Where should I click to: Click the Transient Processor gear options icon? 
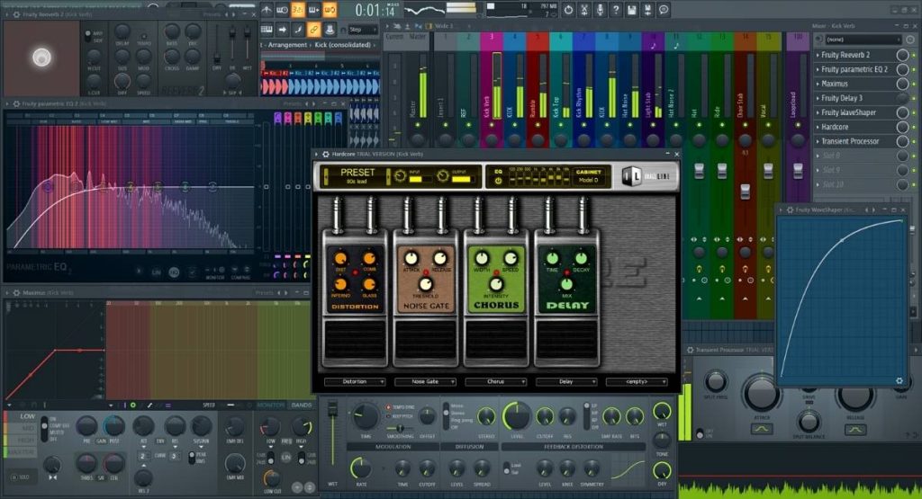pos(691,350)
